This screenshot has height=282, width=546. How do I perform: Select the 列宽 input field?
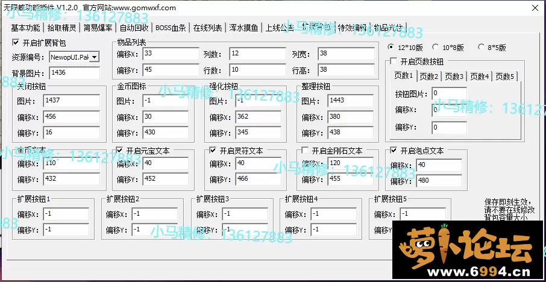[x=347, y=54]
